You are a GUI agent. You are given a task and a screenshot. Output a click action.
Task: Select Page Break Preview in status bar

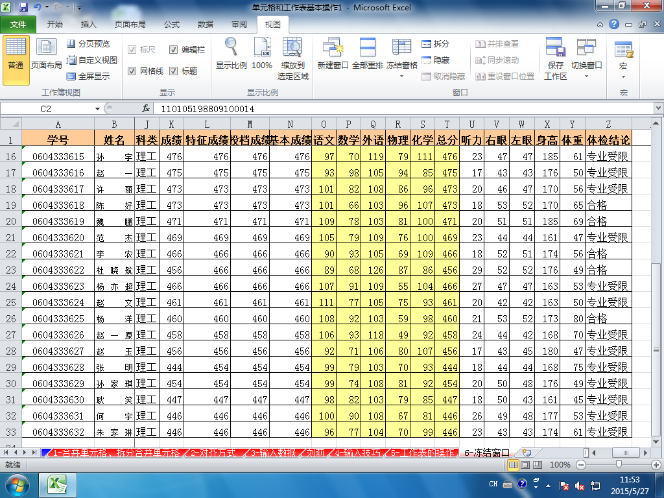(538, 465)
